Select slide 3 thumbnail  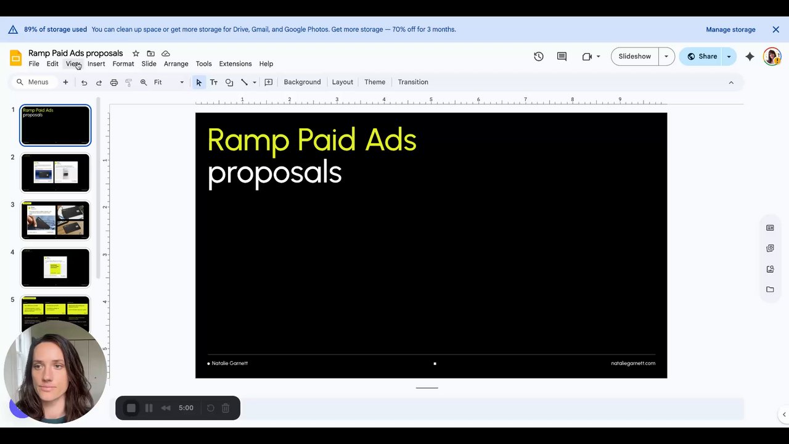(55, 220)
